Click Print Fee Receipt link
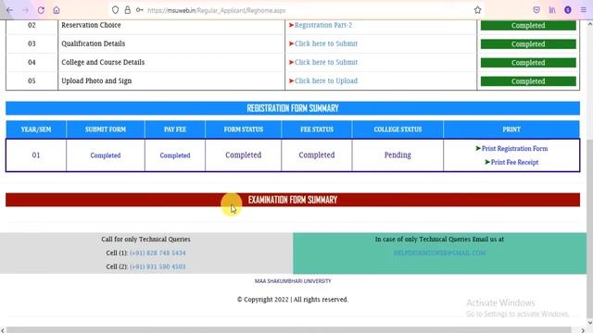593x333 pixels. click(514, 162)
